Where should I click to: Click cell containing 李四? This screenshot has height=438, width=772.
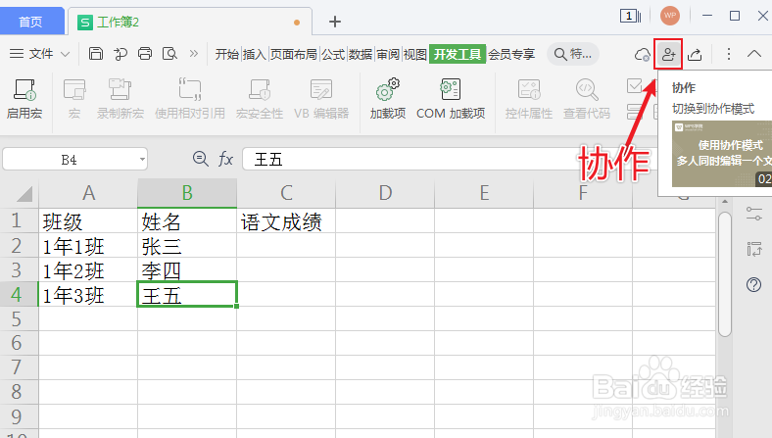[187, 270]
